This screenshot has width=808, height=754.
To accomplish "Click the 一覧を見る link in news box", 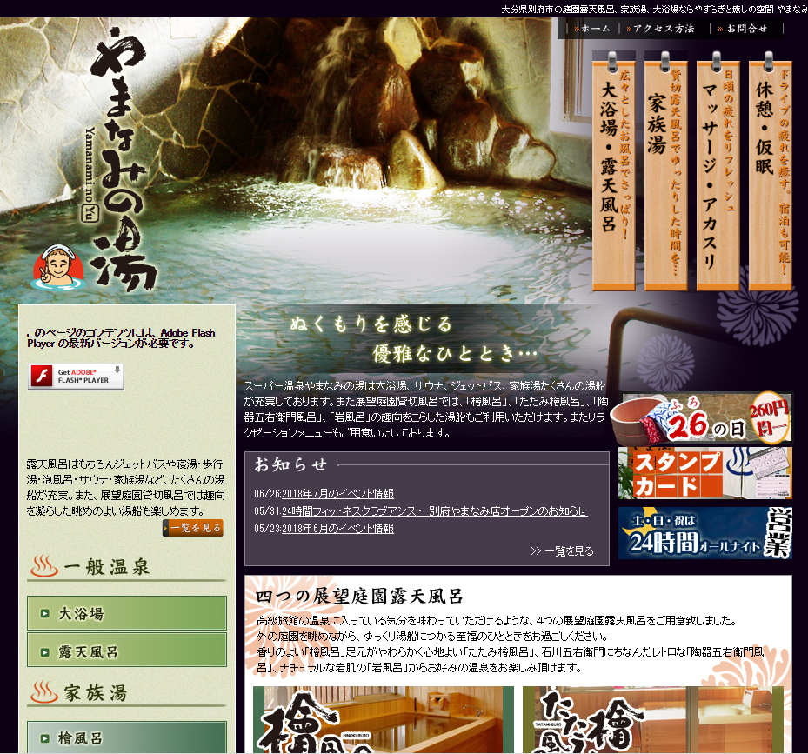I will tap(564, 550).
